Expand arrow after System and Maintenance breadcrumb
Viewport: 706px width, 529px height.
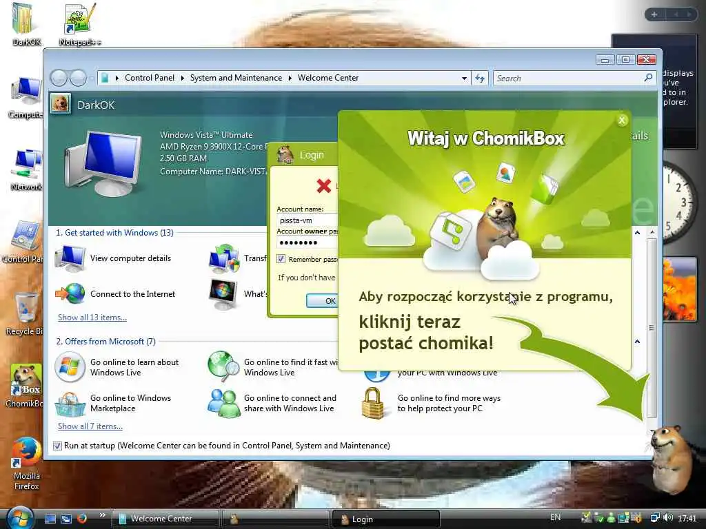(290, 79)
